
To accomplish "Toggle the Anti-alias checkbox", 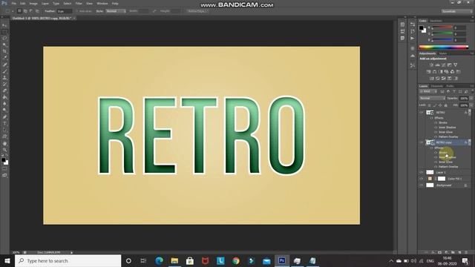I will (76, 11).
